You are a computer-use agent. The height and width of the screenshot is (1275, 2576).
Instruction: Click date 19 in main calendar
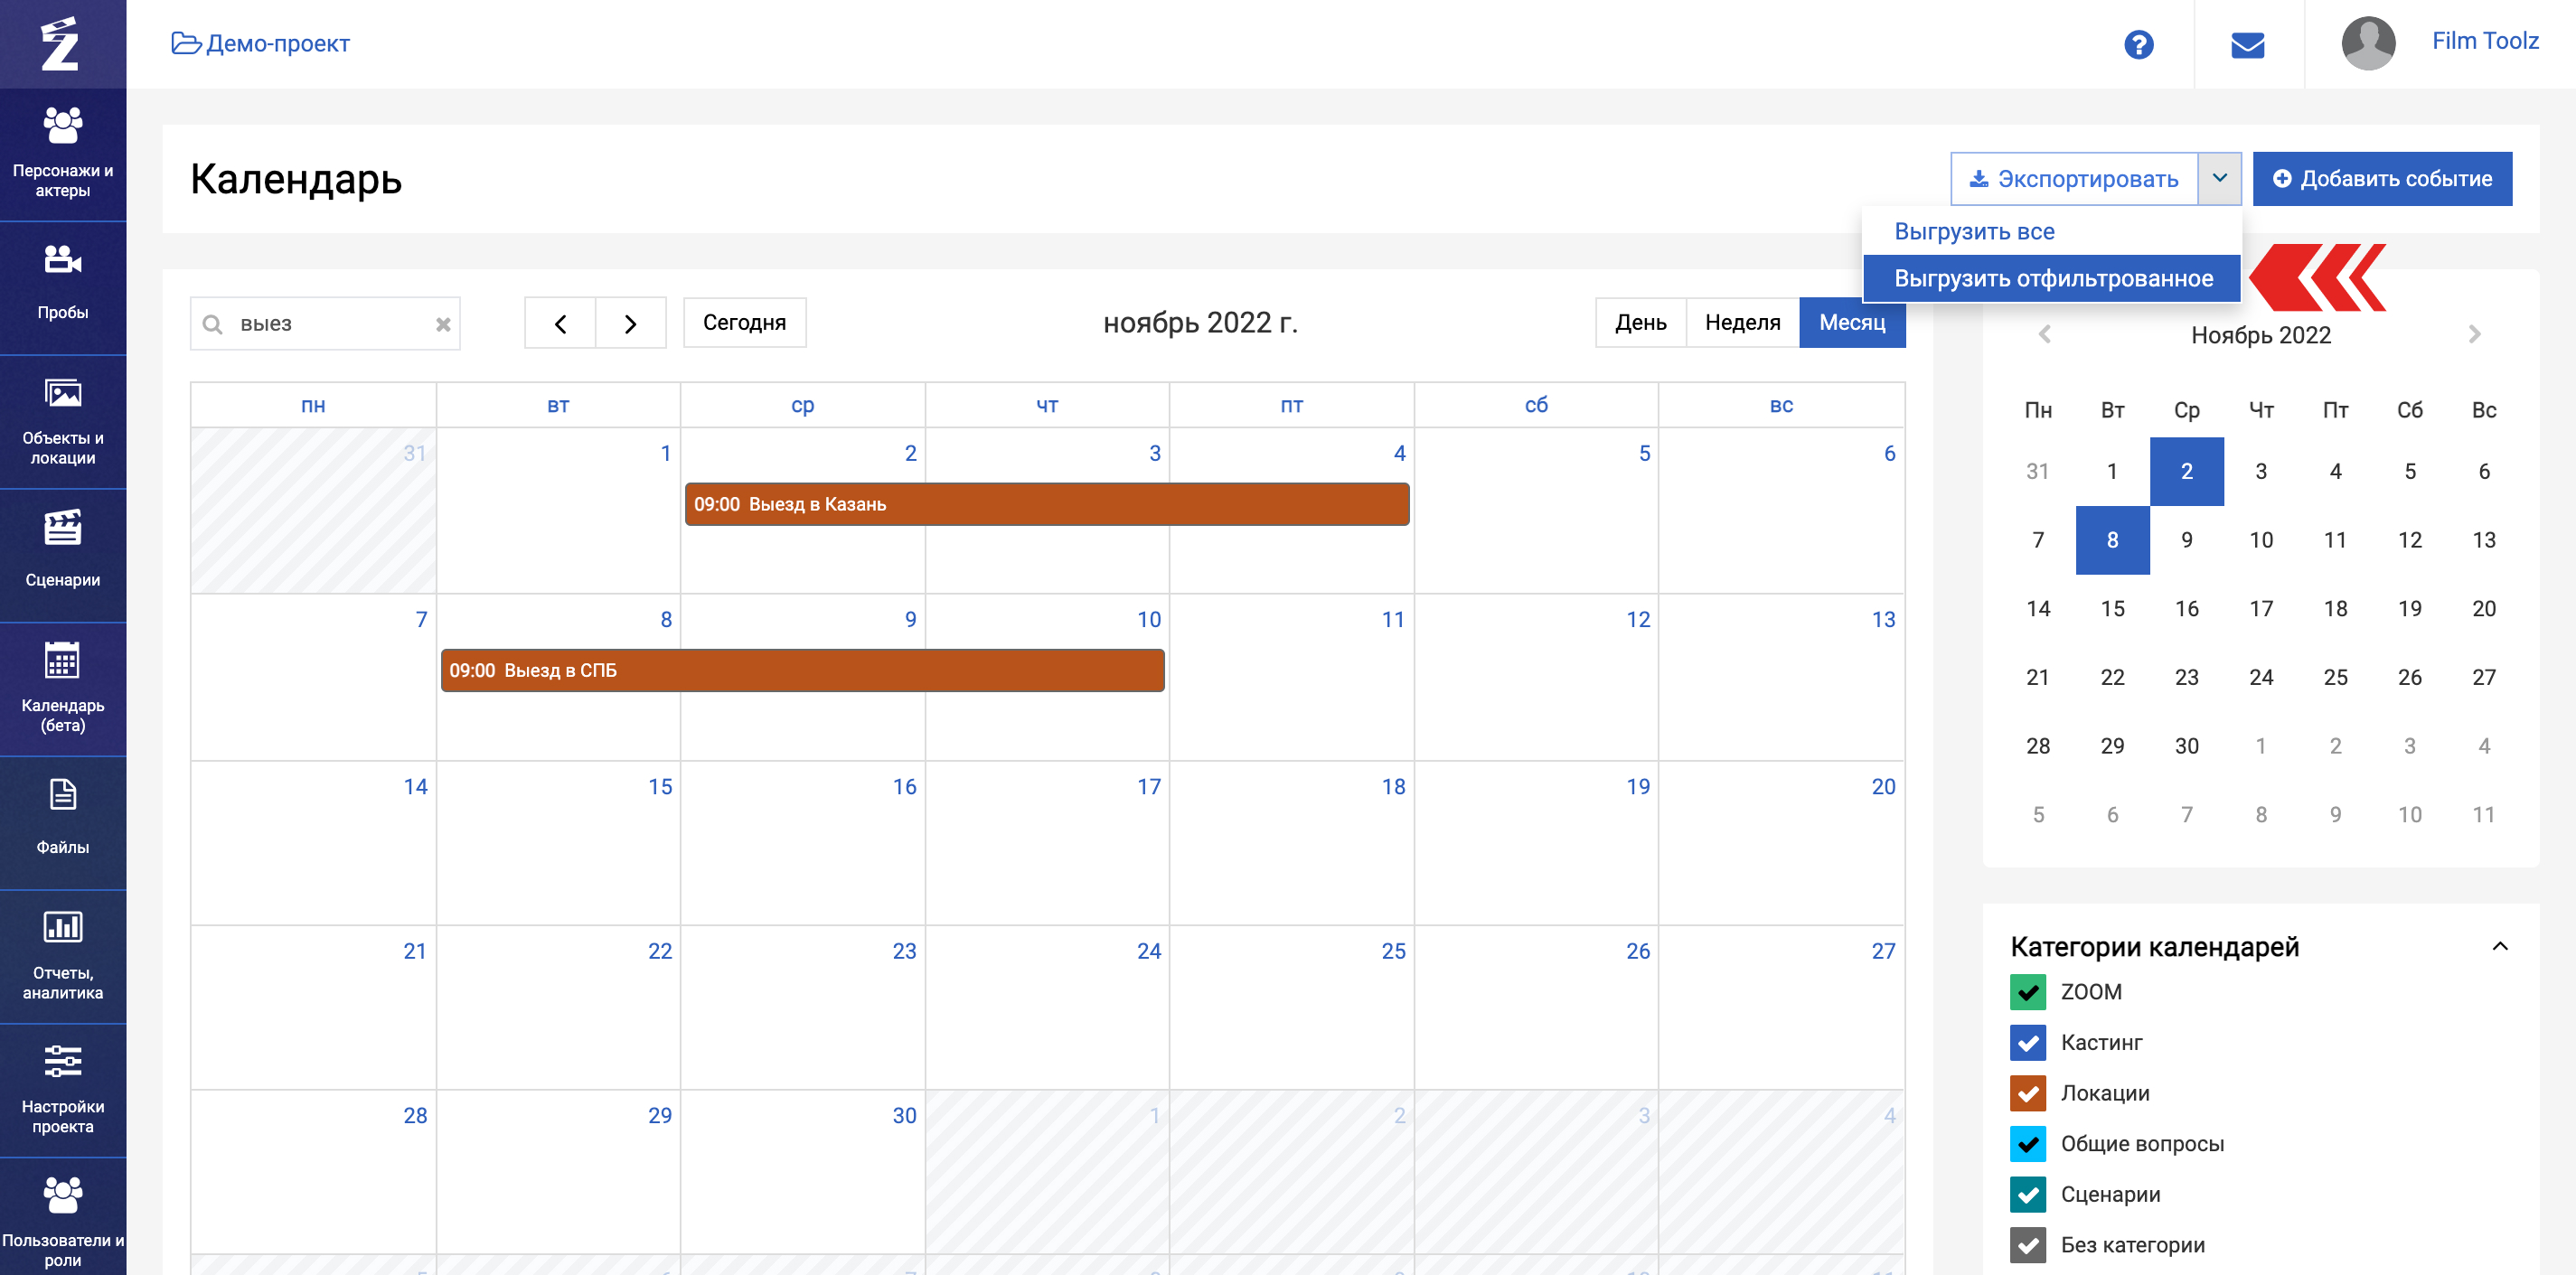1637,787
